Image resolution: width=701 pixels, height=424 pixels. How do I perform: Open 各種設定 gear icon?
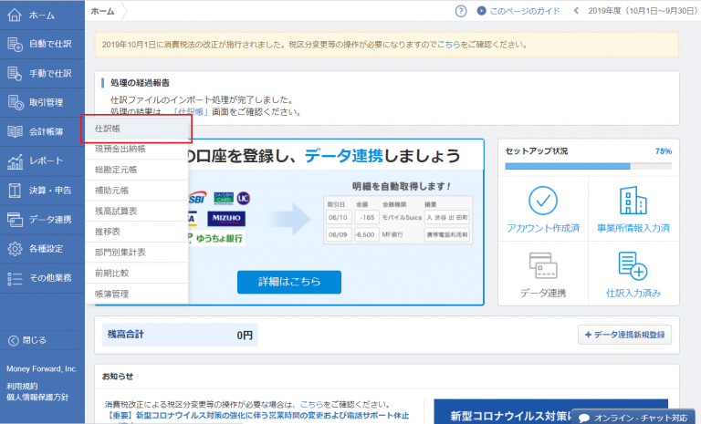point(15,249)
